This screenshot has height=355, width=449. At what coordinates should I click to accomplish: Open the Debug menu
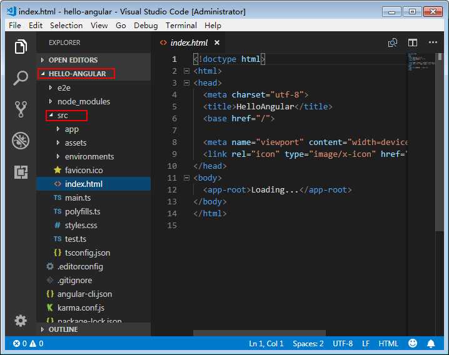(146, 26)
